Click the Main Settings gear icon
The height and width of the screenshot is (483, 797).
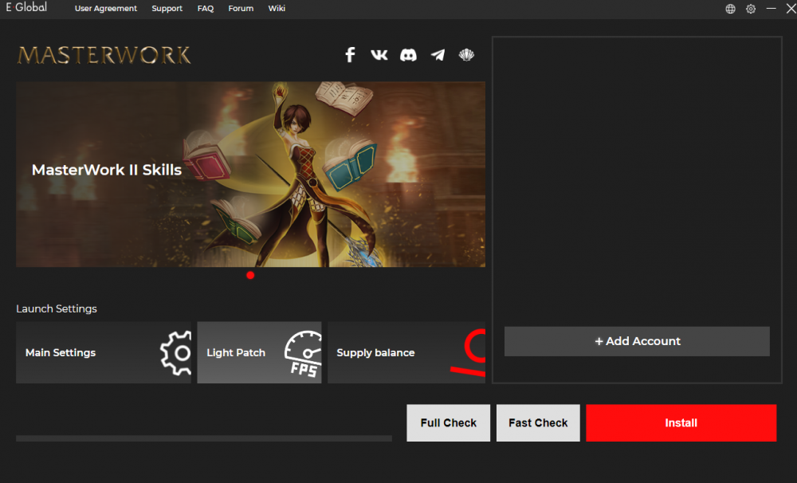pyautogui.click(x=175, y=352)
